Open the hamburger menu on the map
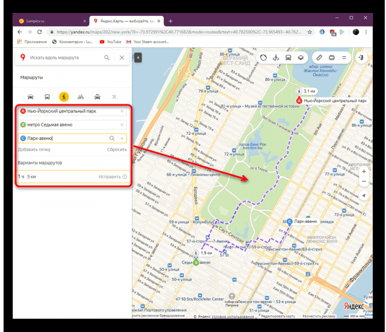Viewport: 386px width, 332px height. (344, 58)
